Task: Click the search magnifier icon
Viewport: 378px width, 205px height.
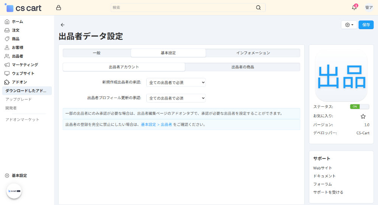Action: [x=258, y=8]
